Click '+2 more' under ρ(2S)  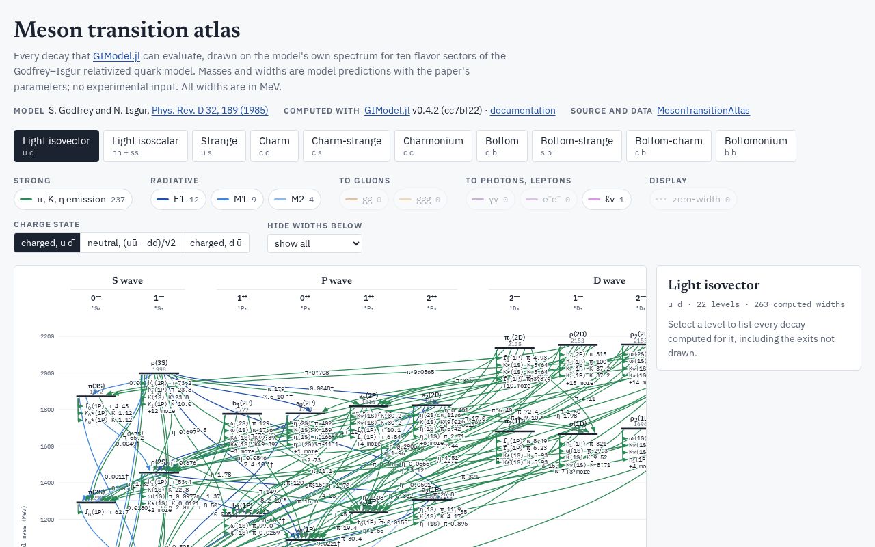click(x=159, y=510)
